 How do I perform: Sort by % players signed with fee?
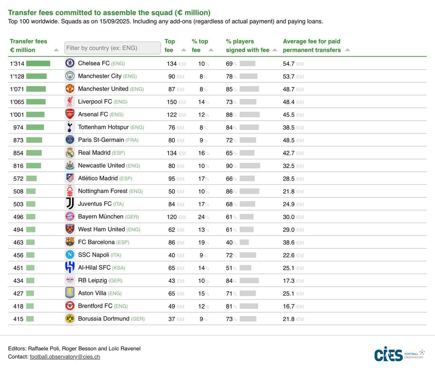pyautogui.click(x=275, y=50)
